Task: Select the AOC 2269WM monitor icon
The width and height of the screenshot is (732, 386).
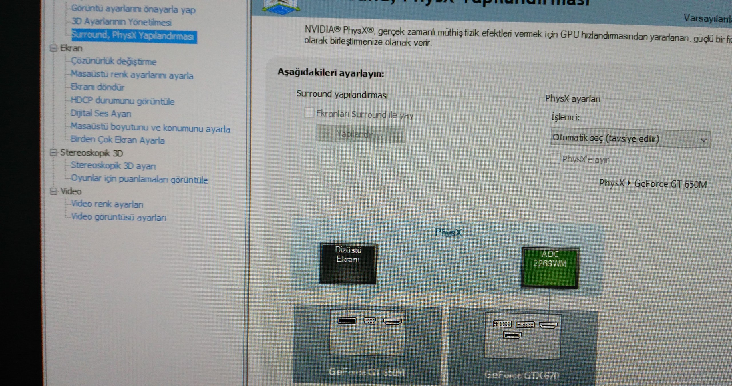Action: (550, 268)
